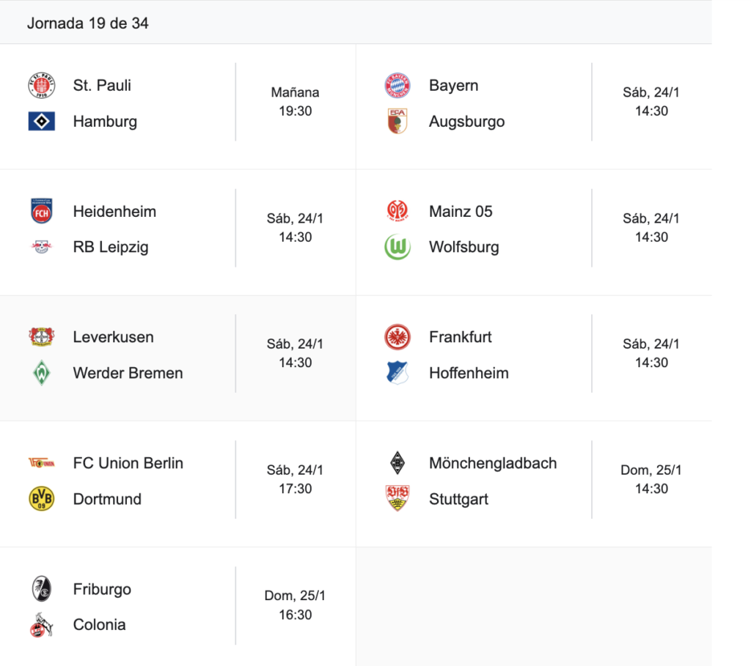Select the Colonia goat logo
This screenshot has height=666, width=751.
42,625
